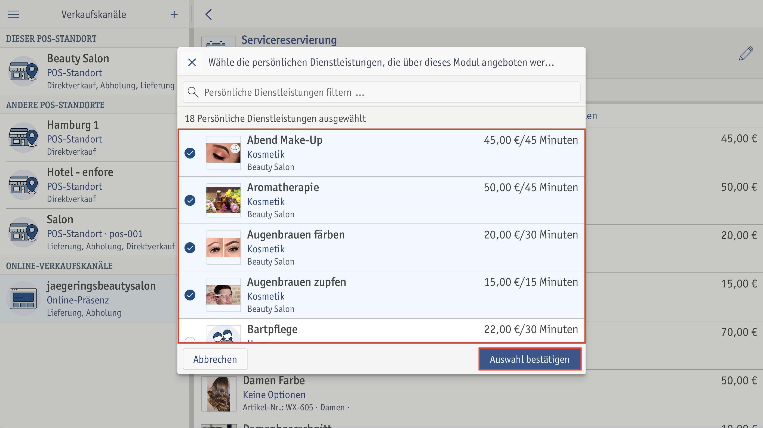Click Abend Make-Up thumbnail image
Image resolution: width=763 pixels, height=428 pixels.
(224, 153)
